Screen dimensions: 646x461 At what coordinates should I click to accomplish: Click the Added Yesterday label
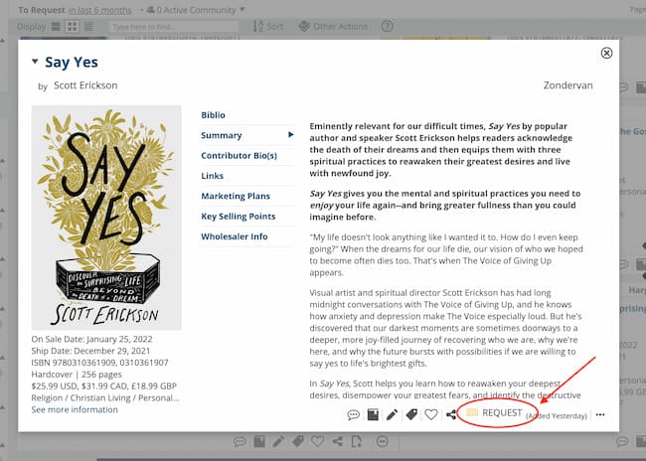pos(557,415)
